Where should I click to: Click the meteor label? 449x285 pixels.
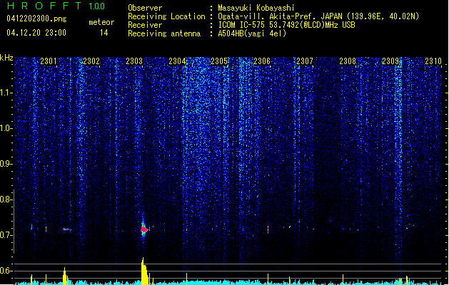click(x=101, y=22)
